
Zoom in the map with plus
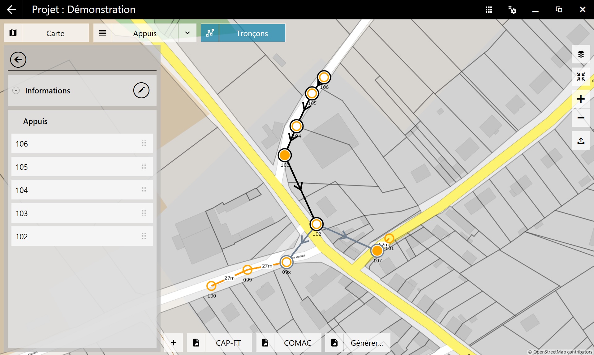coord(581,99)
